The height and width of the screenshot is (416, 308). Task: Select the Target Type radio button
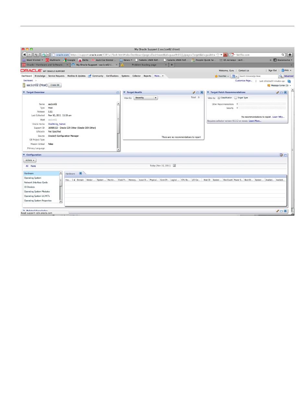236,98
